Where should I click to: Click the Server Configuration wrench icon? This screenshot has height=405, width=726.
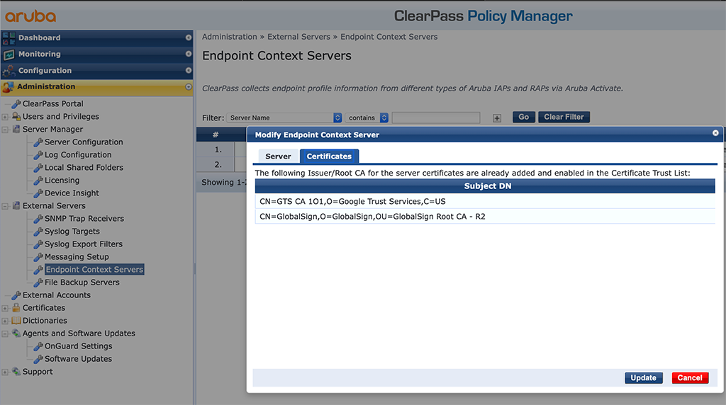[x=38, y=142]
